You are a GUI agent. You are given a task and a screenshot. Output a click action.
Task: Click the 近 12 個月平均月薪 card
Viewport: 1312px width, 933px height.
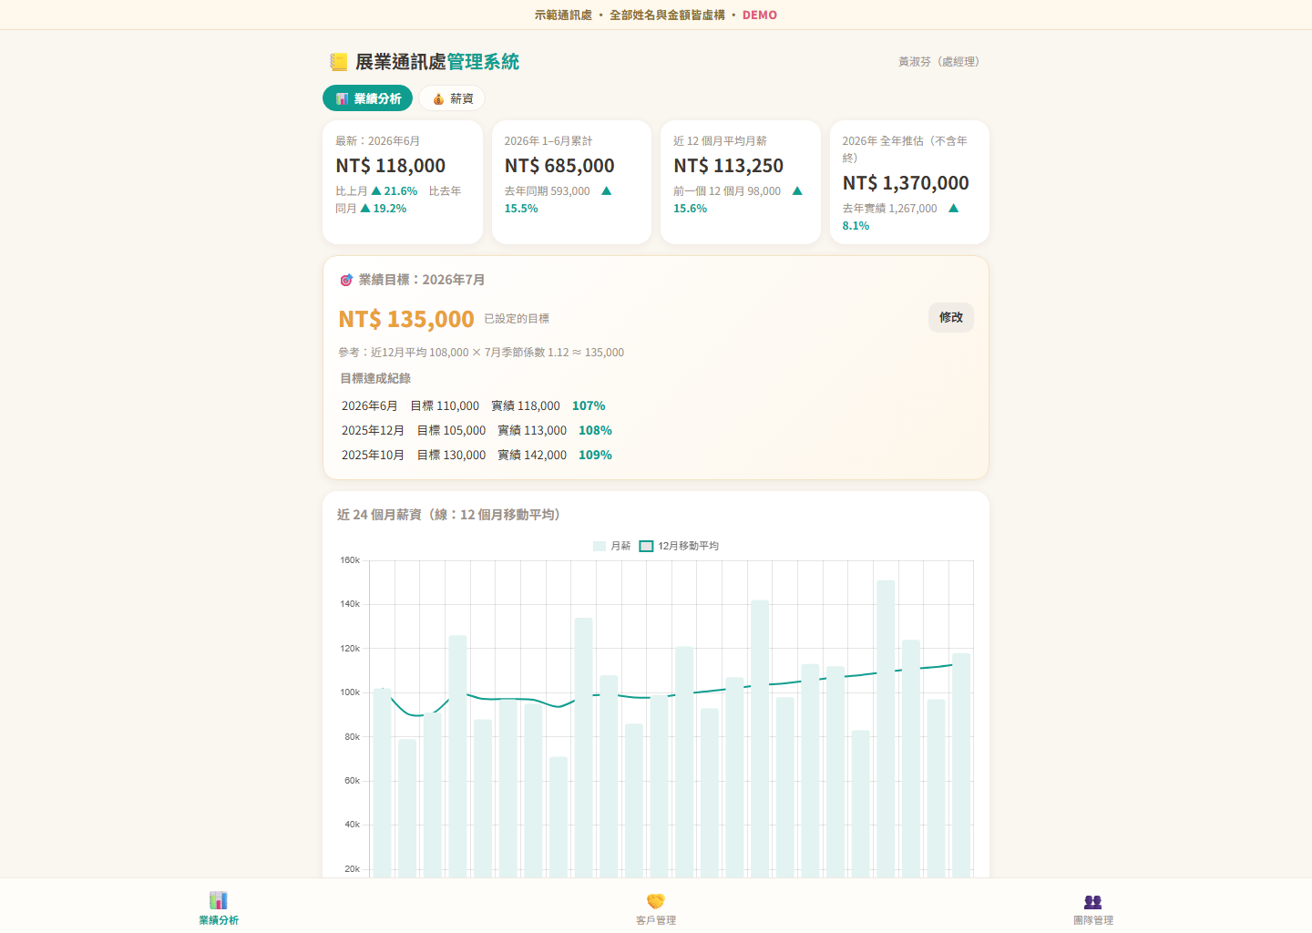click(741, 182)
